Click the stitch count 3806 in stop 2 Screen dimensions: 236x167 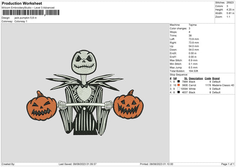[185, 85]
